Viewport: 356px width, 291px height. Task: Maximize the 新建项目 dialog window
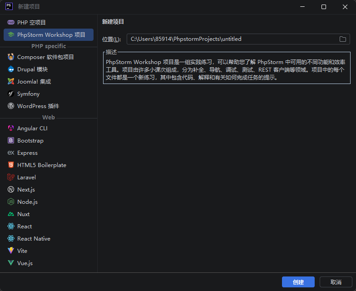point(323,7)
